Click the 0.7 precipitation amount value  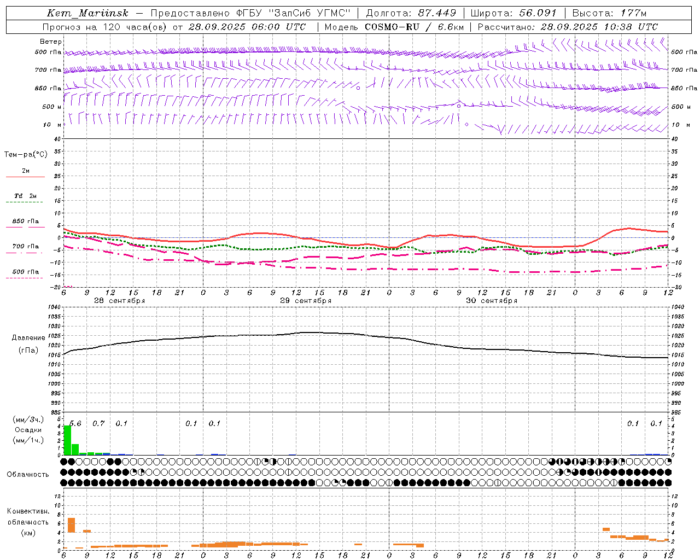[x=98, y=424]
